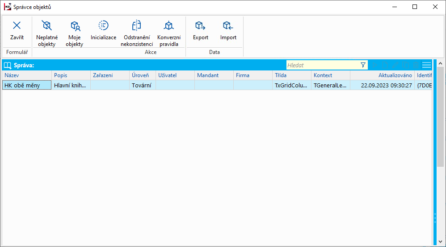The image size is (446, 247).
Task: Sort by Název column header
Action: click(27, 75)
